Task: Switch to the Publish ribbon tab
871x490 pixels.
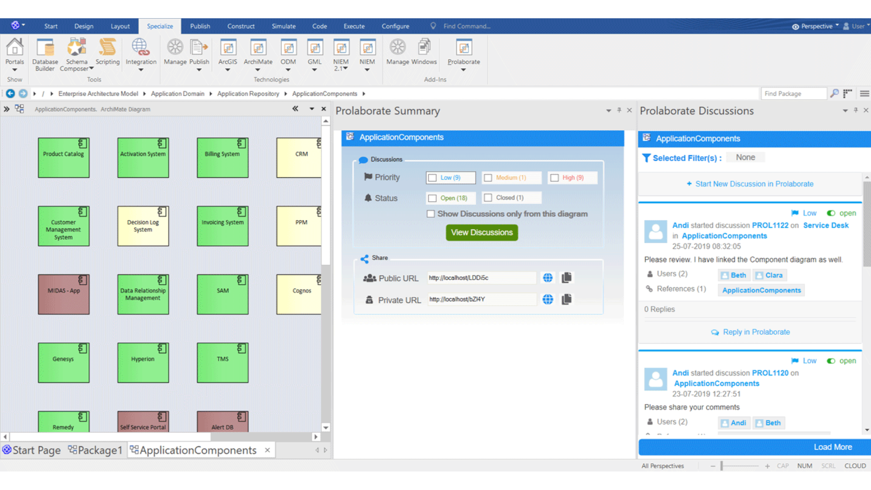Action: (200, 26)
